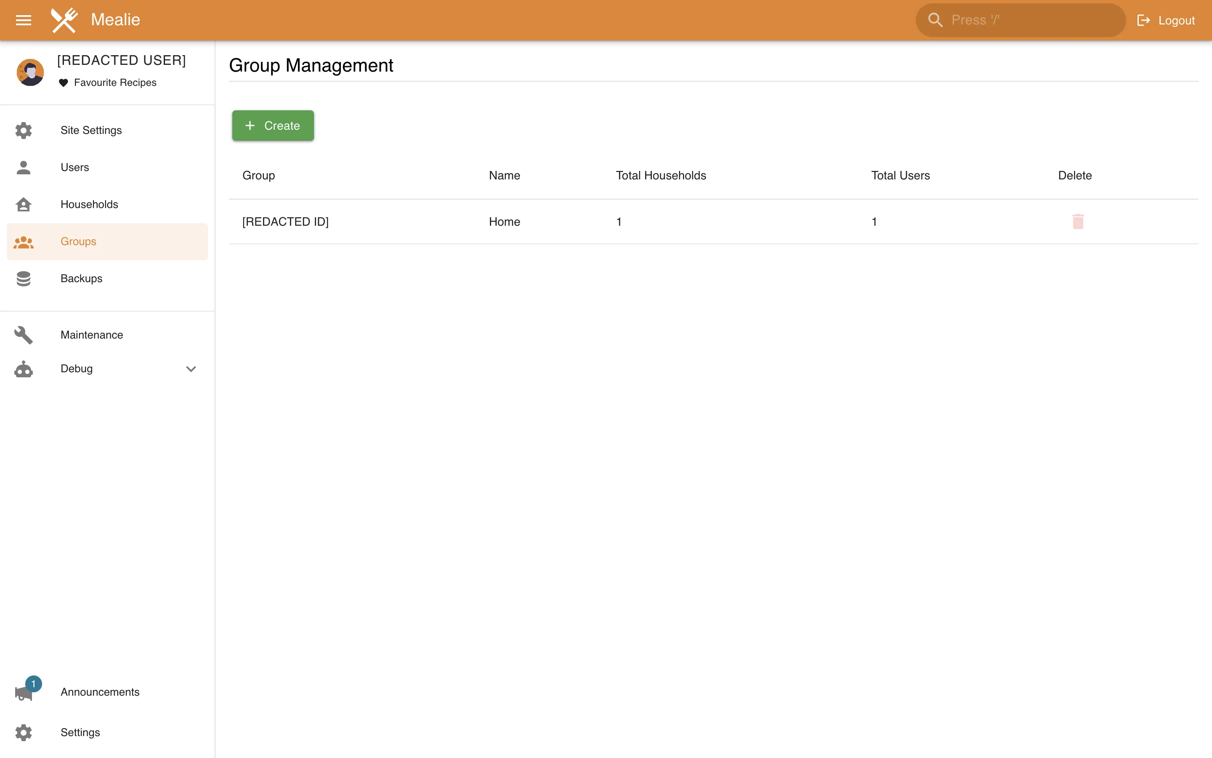Sort by the Group column header
This screenshot has height=758, width=1212.
click(x=258, y=176)
